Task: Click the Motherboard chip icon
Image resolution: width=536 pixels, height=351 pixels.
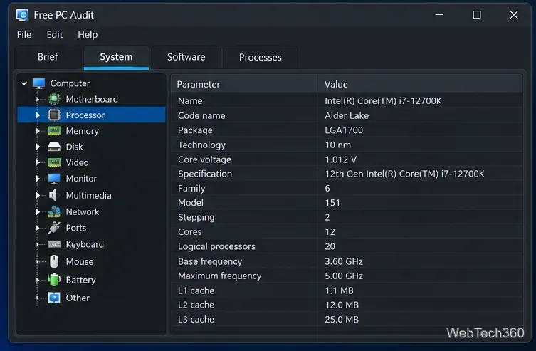Action: click(x=54, y=99)
